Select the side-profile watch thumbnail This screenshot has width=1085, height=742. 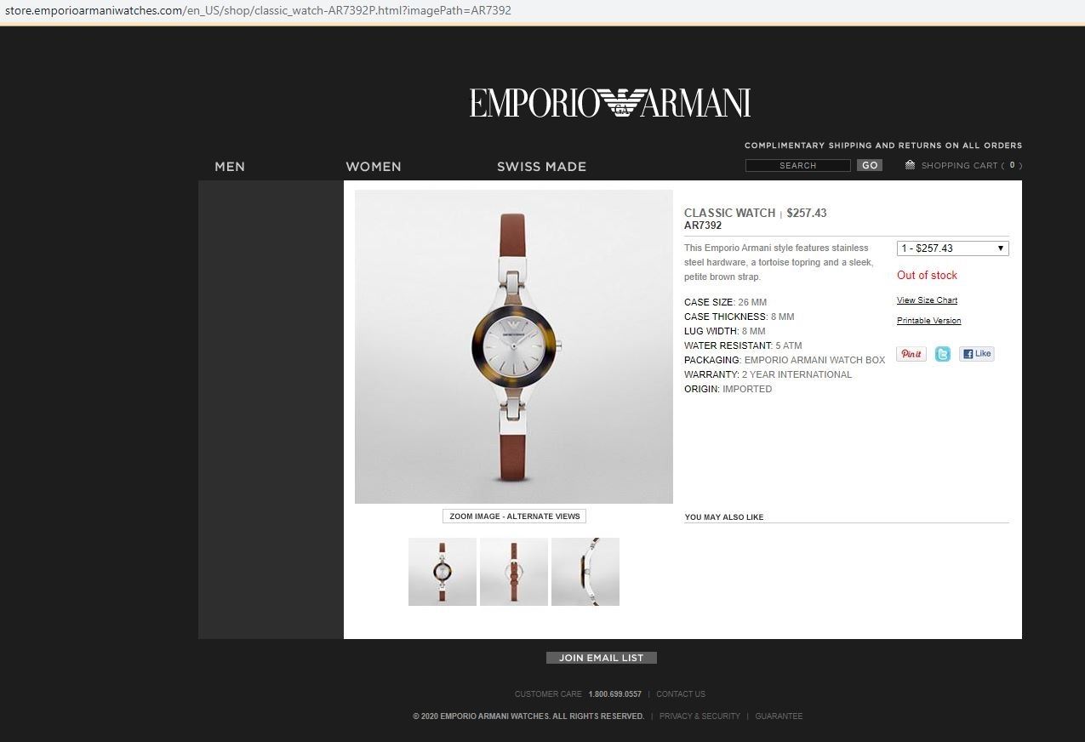(585, 572)
